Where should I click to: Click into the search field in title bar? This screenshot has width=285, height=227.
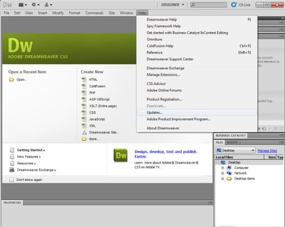coord(209,5)
